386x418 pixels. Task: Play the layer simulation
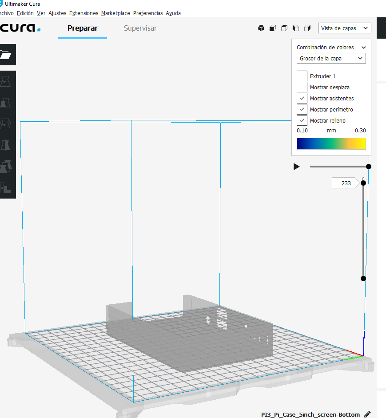296,167
